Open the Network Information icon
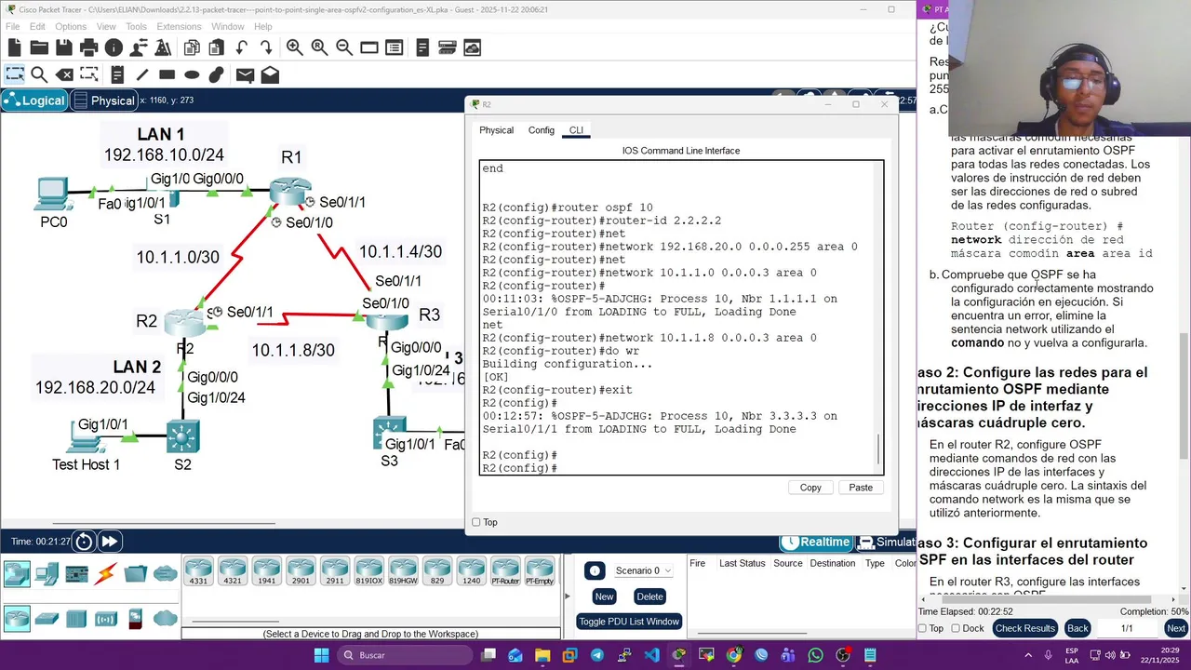 pyautogui.click(x=114, y=47)
